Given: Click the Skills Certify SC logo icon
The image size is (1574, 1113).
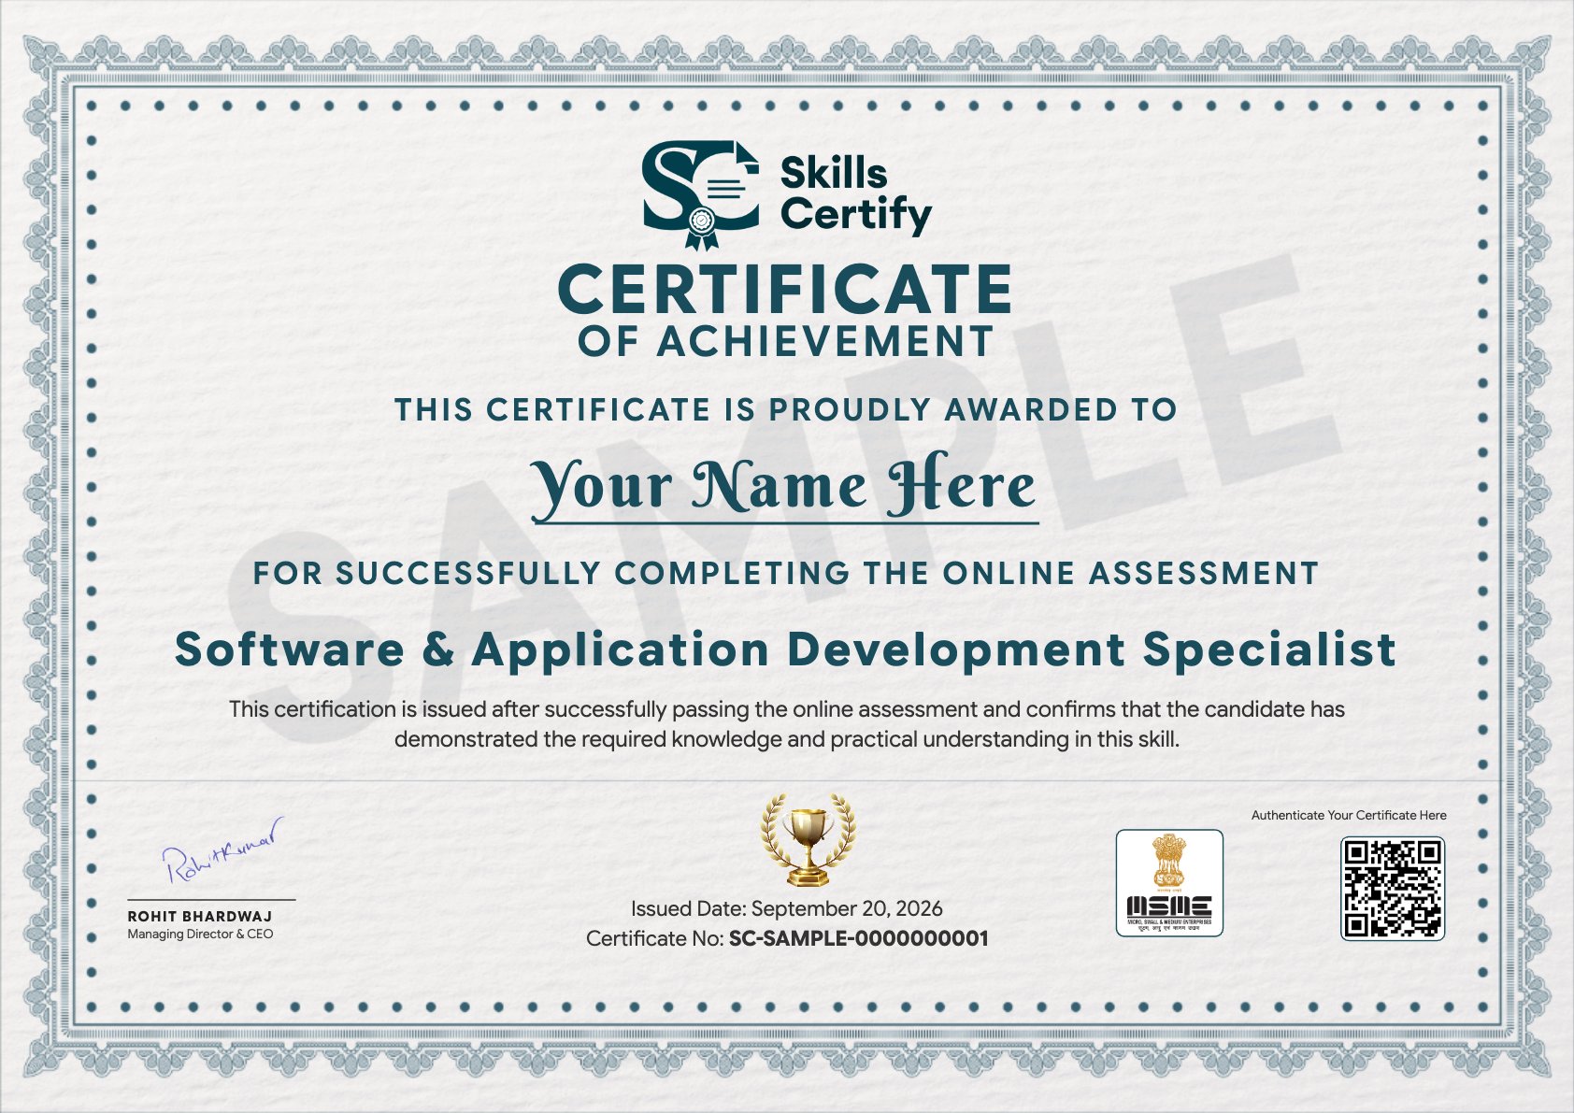Looking at the screenshot, I should 701,195.
